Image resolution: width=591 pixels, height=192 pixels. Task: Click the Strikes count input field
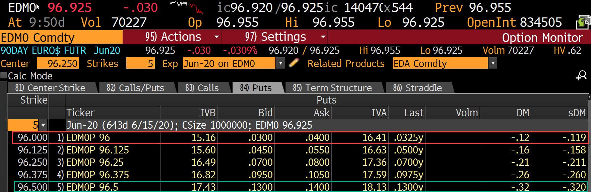(140, 63)
